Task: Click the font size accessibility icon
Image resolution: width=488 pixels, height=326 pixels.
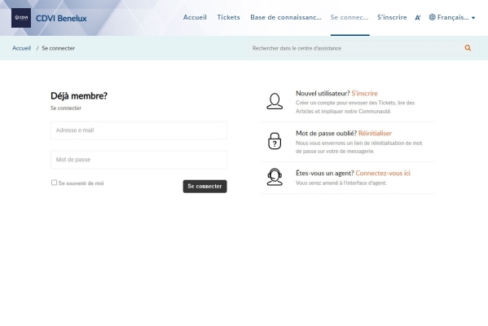Action: click(x=418, y=18)
